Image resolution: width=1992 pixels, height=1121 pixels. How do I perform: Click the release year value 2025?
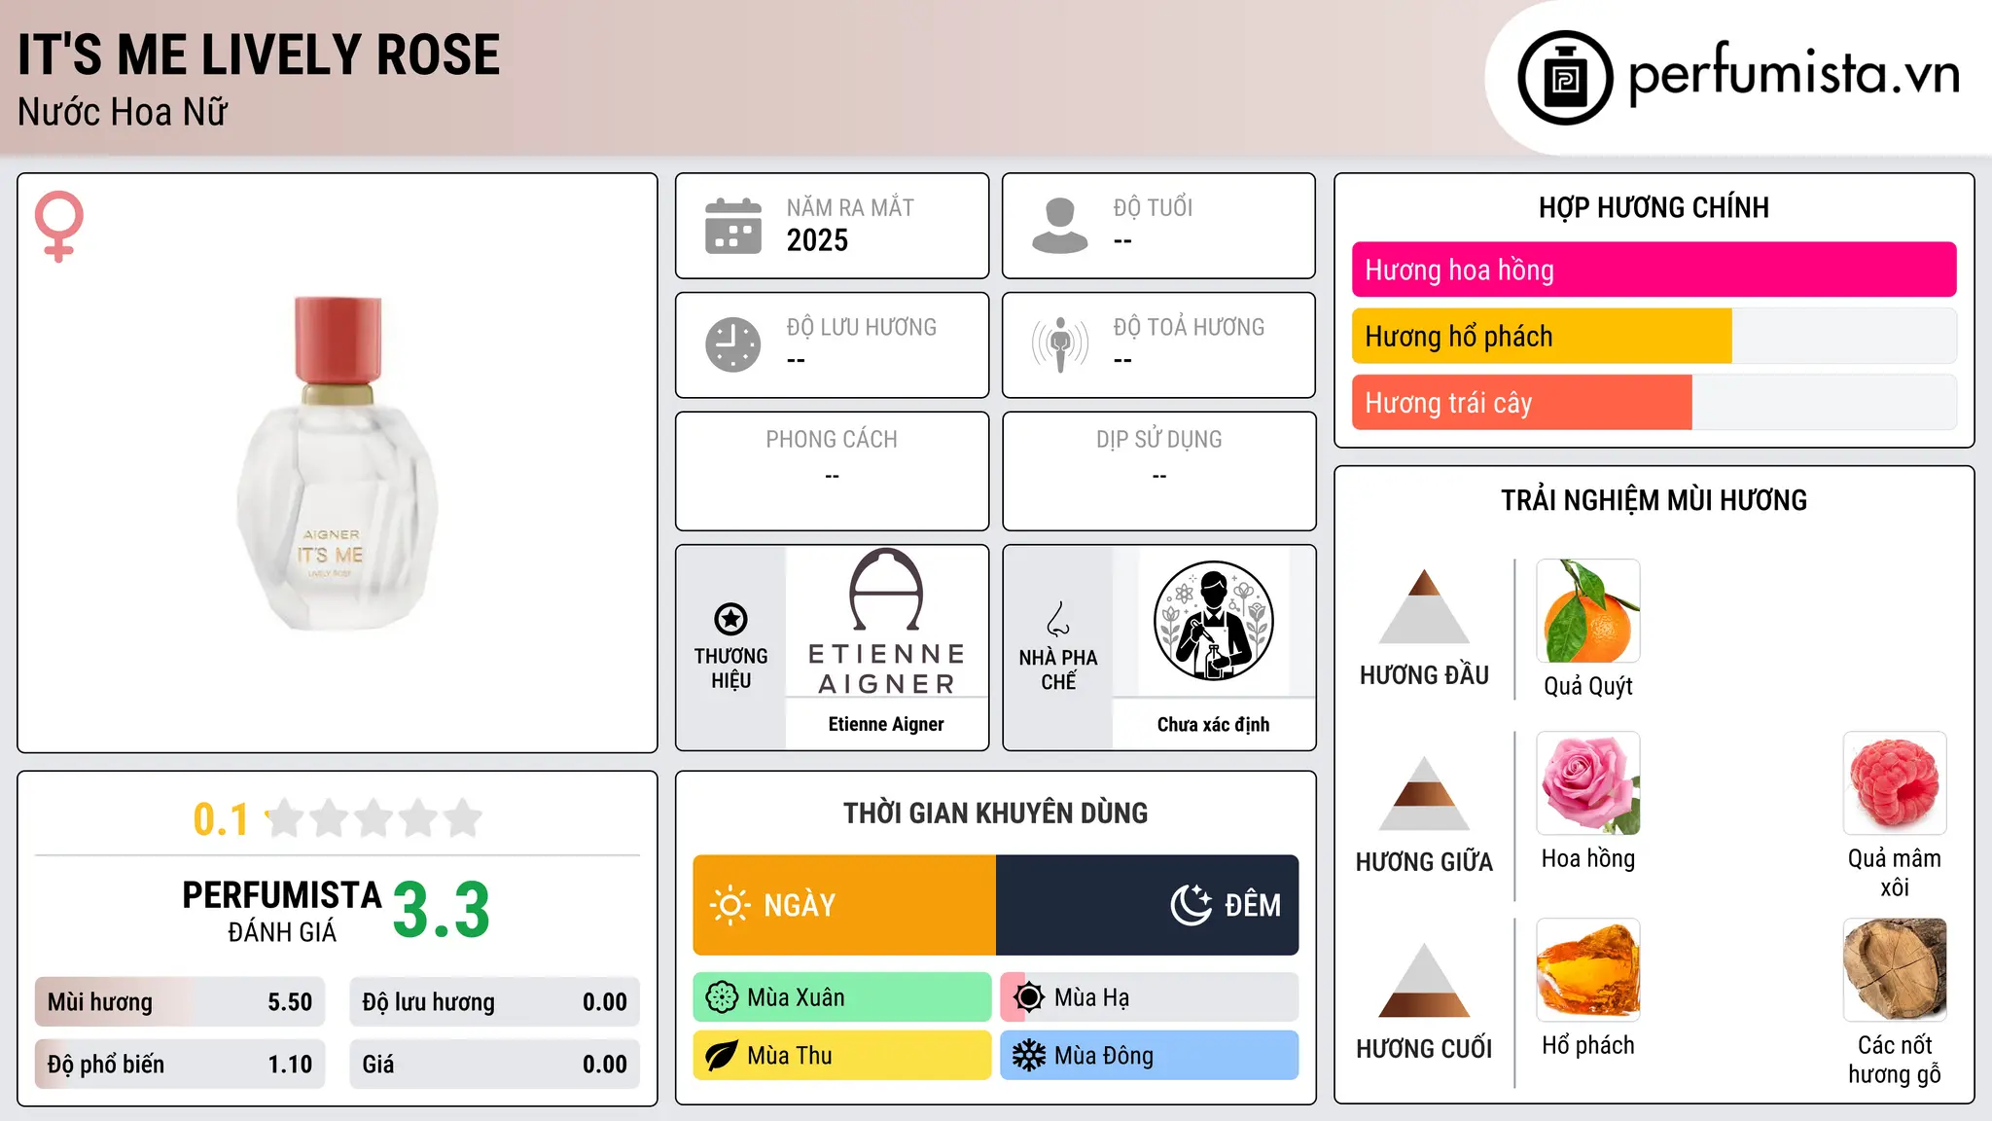click(817, 240)
